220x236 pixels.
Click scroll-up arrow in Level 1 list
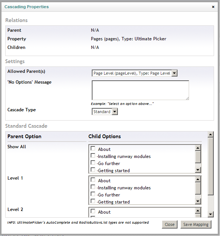click(198, 179)
